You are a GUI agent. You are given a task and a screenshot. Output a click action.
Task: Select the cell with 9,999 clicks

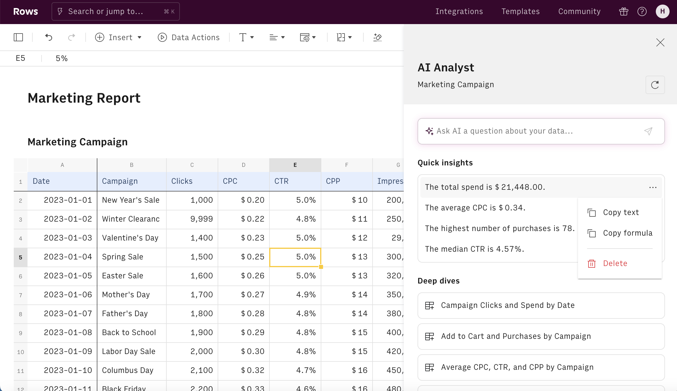(192, 219)
